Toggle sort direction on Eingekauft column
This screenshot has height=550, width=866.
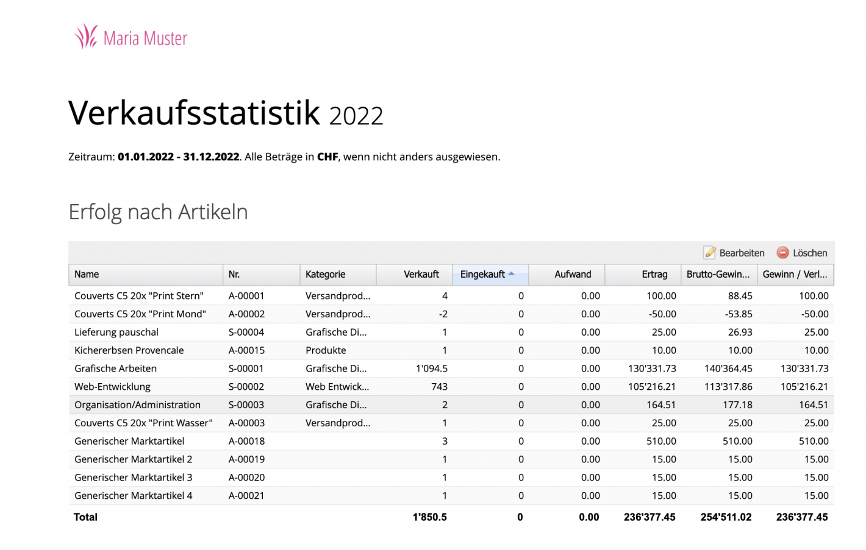(x=484, y=274)
